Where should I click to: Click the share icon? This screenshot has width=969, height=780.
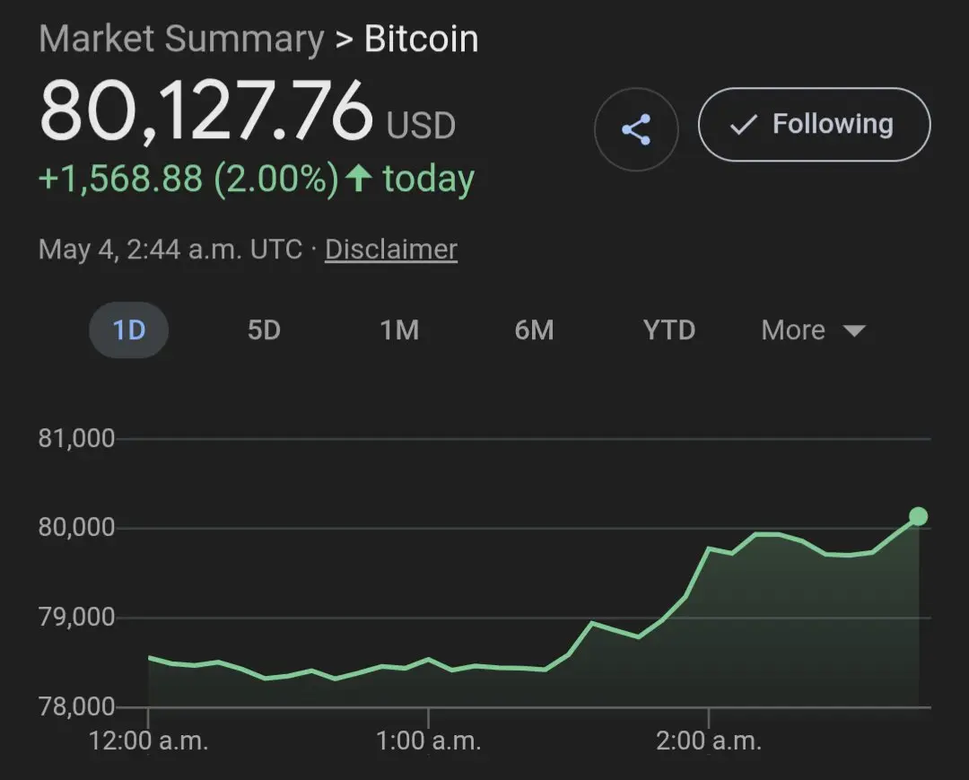pyautogui.click(x=636, y=129)
